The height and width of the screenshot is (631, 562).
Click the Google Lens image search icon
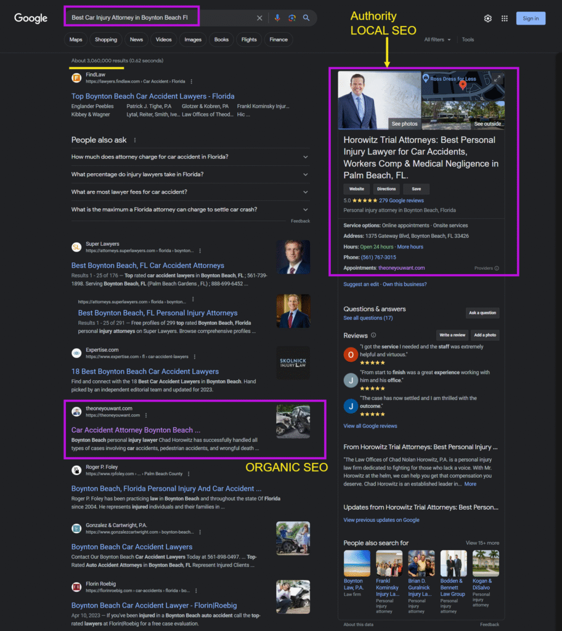pyautogui.click(x=291, y=18)
